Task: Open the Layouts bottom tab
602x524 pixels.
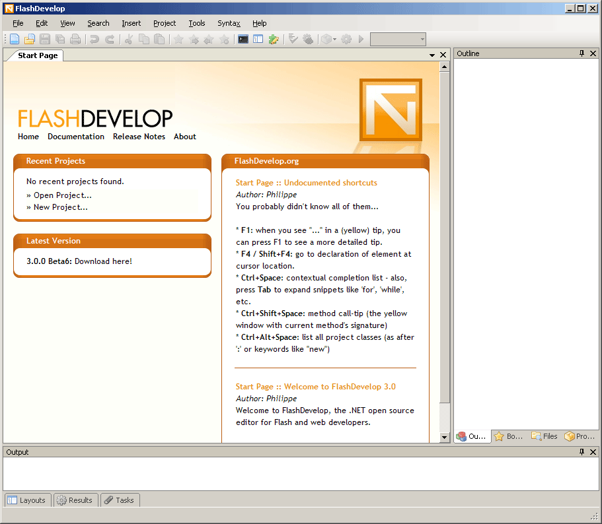Action: (27, 500)
